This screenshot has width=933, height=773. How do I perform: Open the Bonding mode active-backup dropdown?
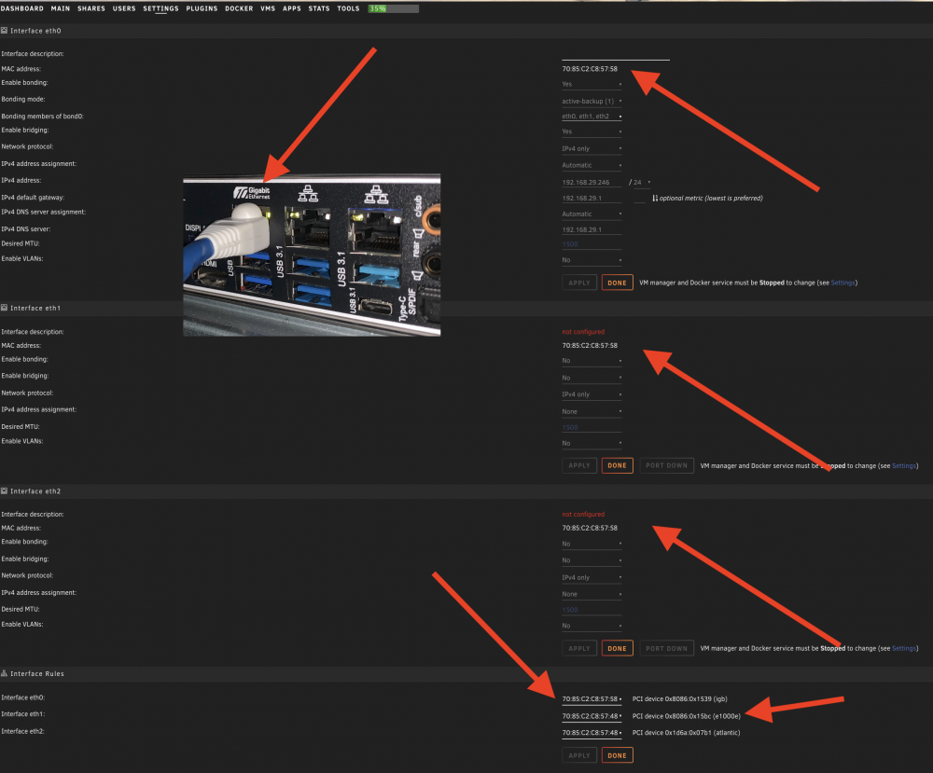coord(592,101)
